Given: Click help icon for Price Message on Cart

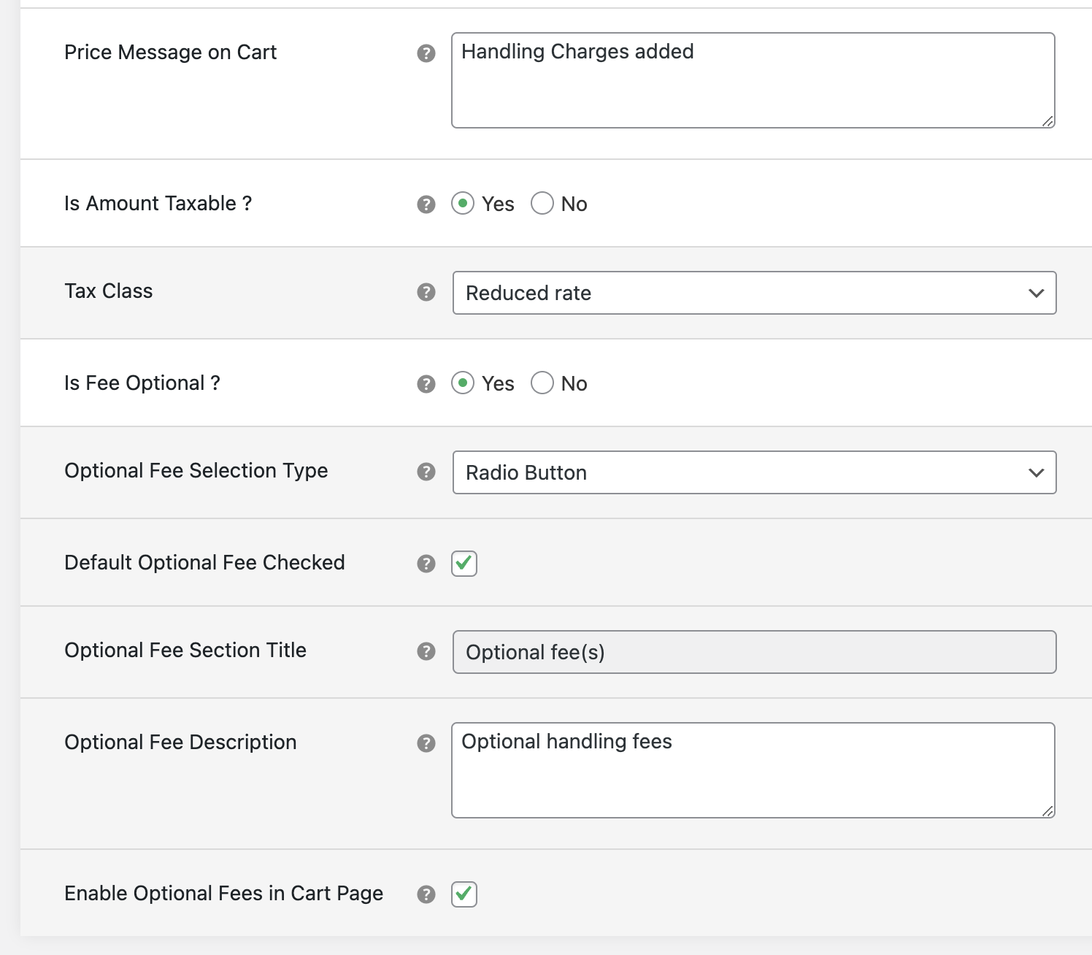Looking at the screenshot, I should coord(426,53).
